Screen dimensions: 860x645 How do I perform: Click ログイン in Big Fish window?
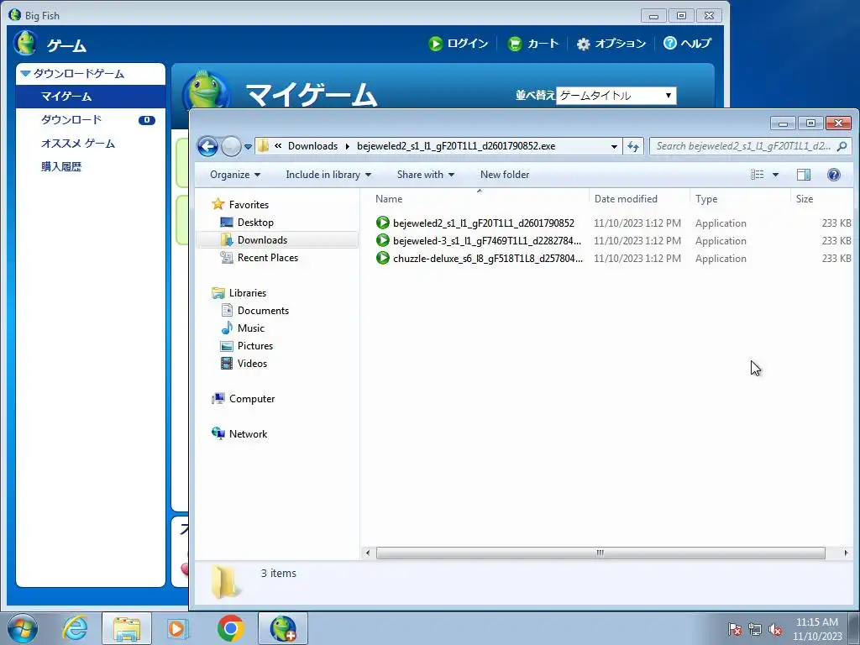(x=459, y=44)
